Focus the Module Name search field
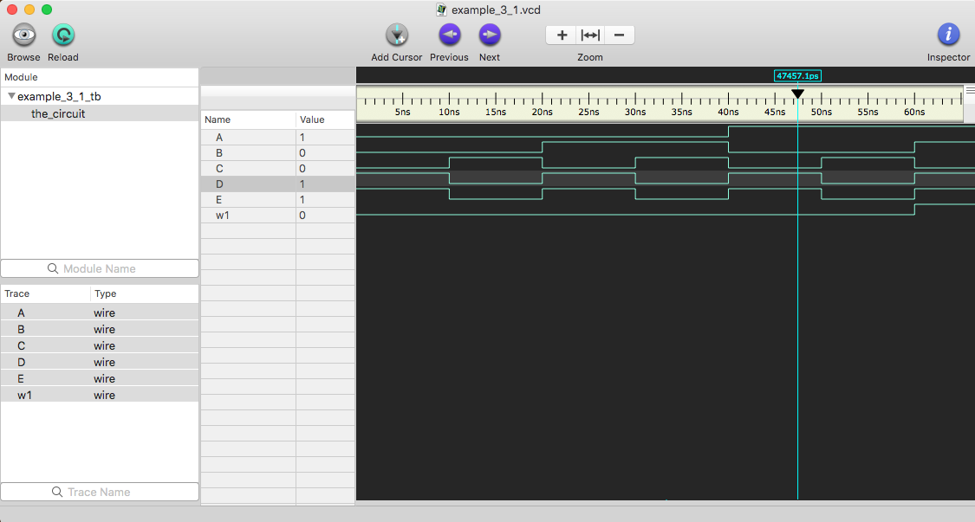Screen dimensions: 975x522 100,268
